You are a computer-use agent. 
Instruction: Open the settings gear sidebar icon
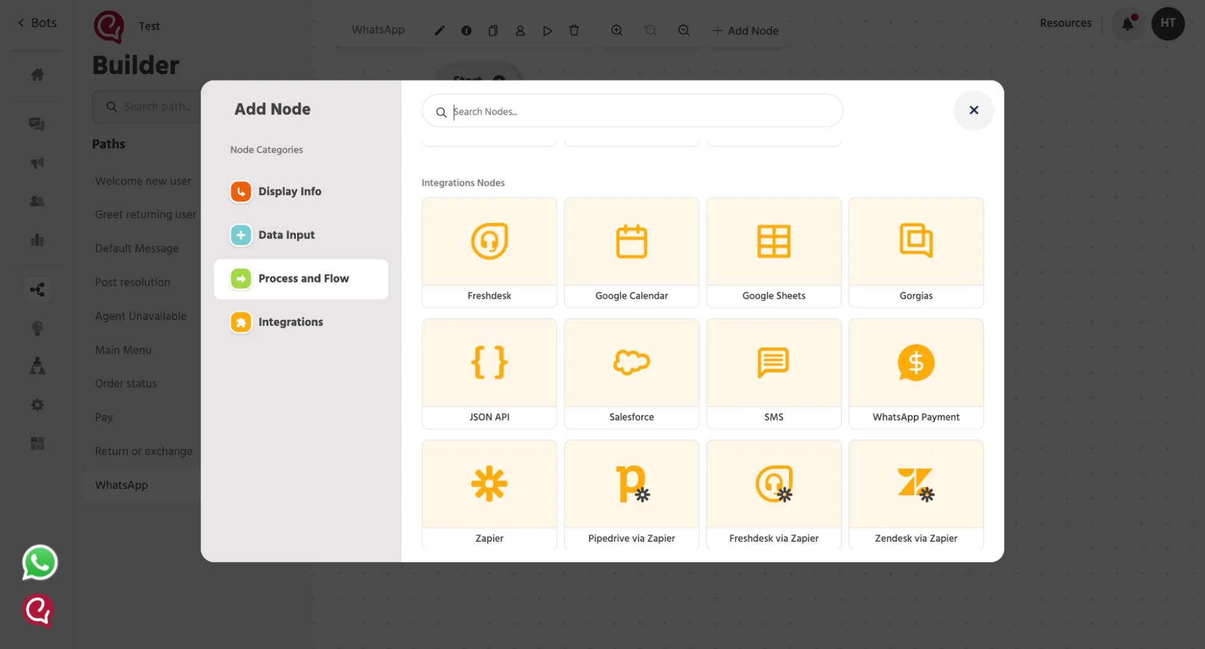(37, 405)
